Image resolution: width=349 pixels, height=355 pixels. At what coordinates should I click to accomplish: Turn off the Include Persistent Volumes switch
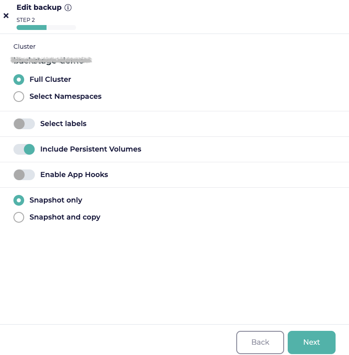pos(24,149)
